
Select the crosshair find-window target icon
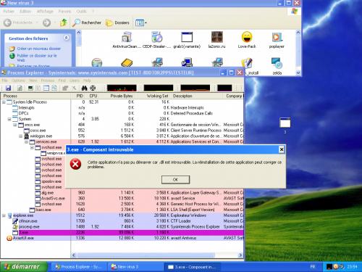[93, 88]
